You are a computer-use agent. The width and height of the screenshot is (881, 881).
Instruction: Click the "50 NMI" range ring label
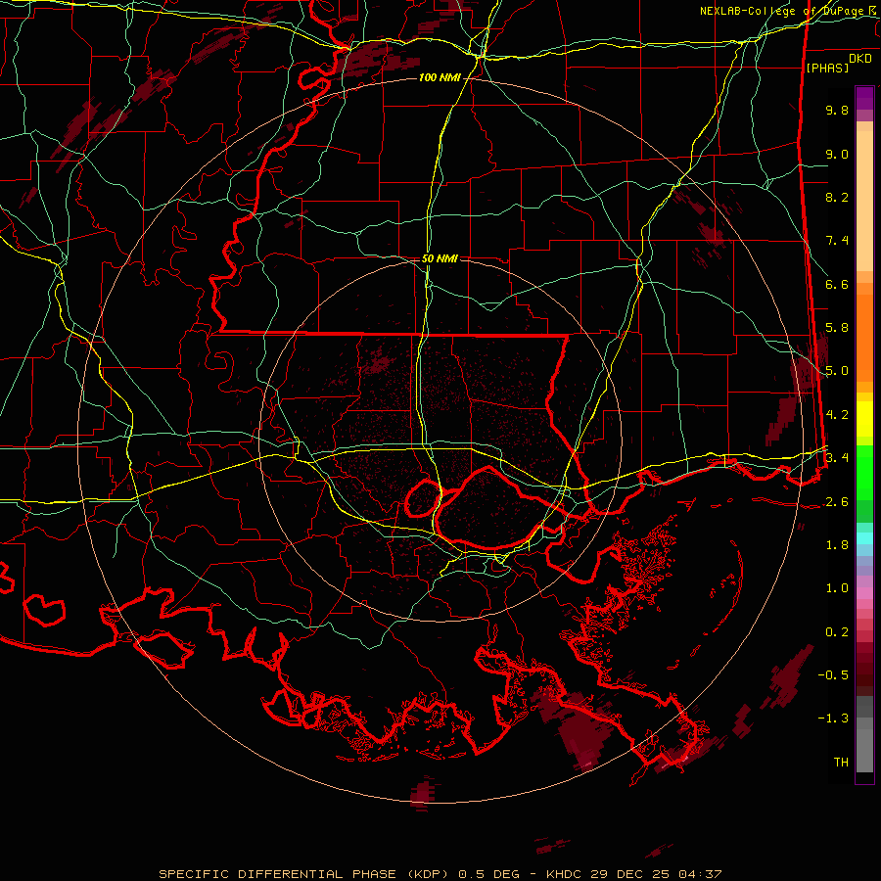coord(440,258)
